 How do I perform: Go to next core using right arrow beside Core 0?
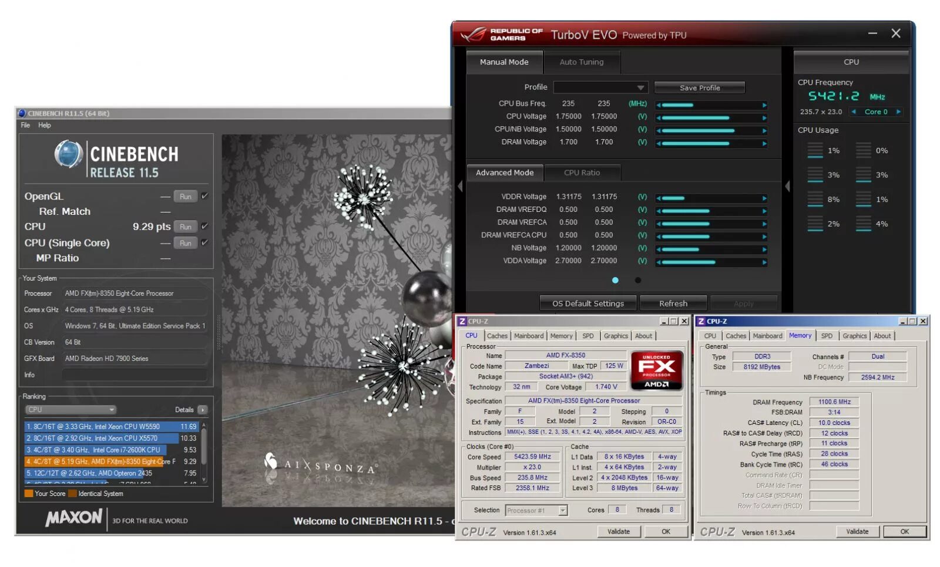coord(898,112)
